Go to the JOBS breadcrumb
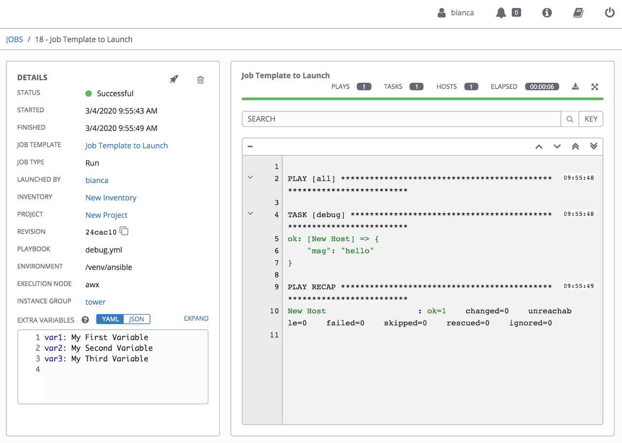Viewport: 622px width, 443px height. (x=15, y=39)
